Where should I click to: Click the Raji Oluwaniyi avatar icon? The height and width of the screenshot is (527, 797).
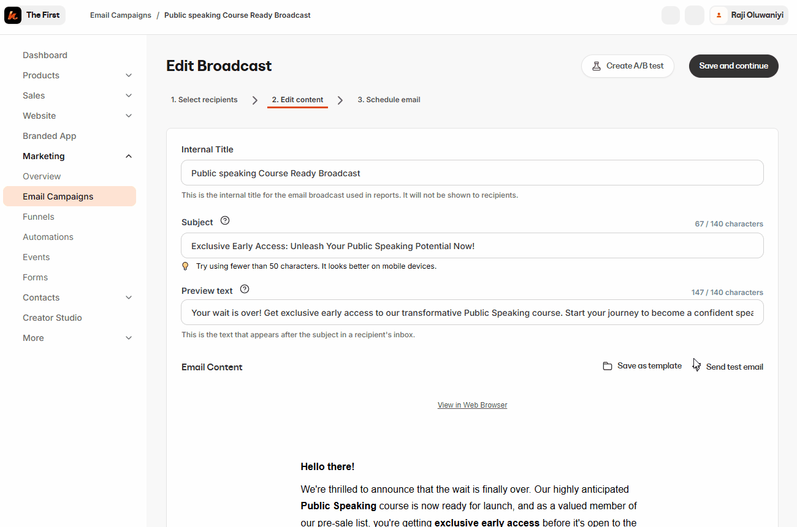tap(719, 15)
